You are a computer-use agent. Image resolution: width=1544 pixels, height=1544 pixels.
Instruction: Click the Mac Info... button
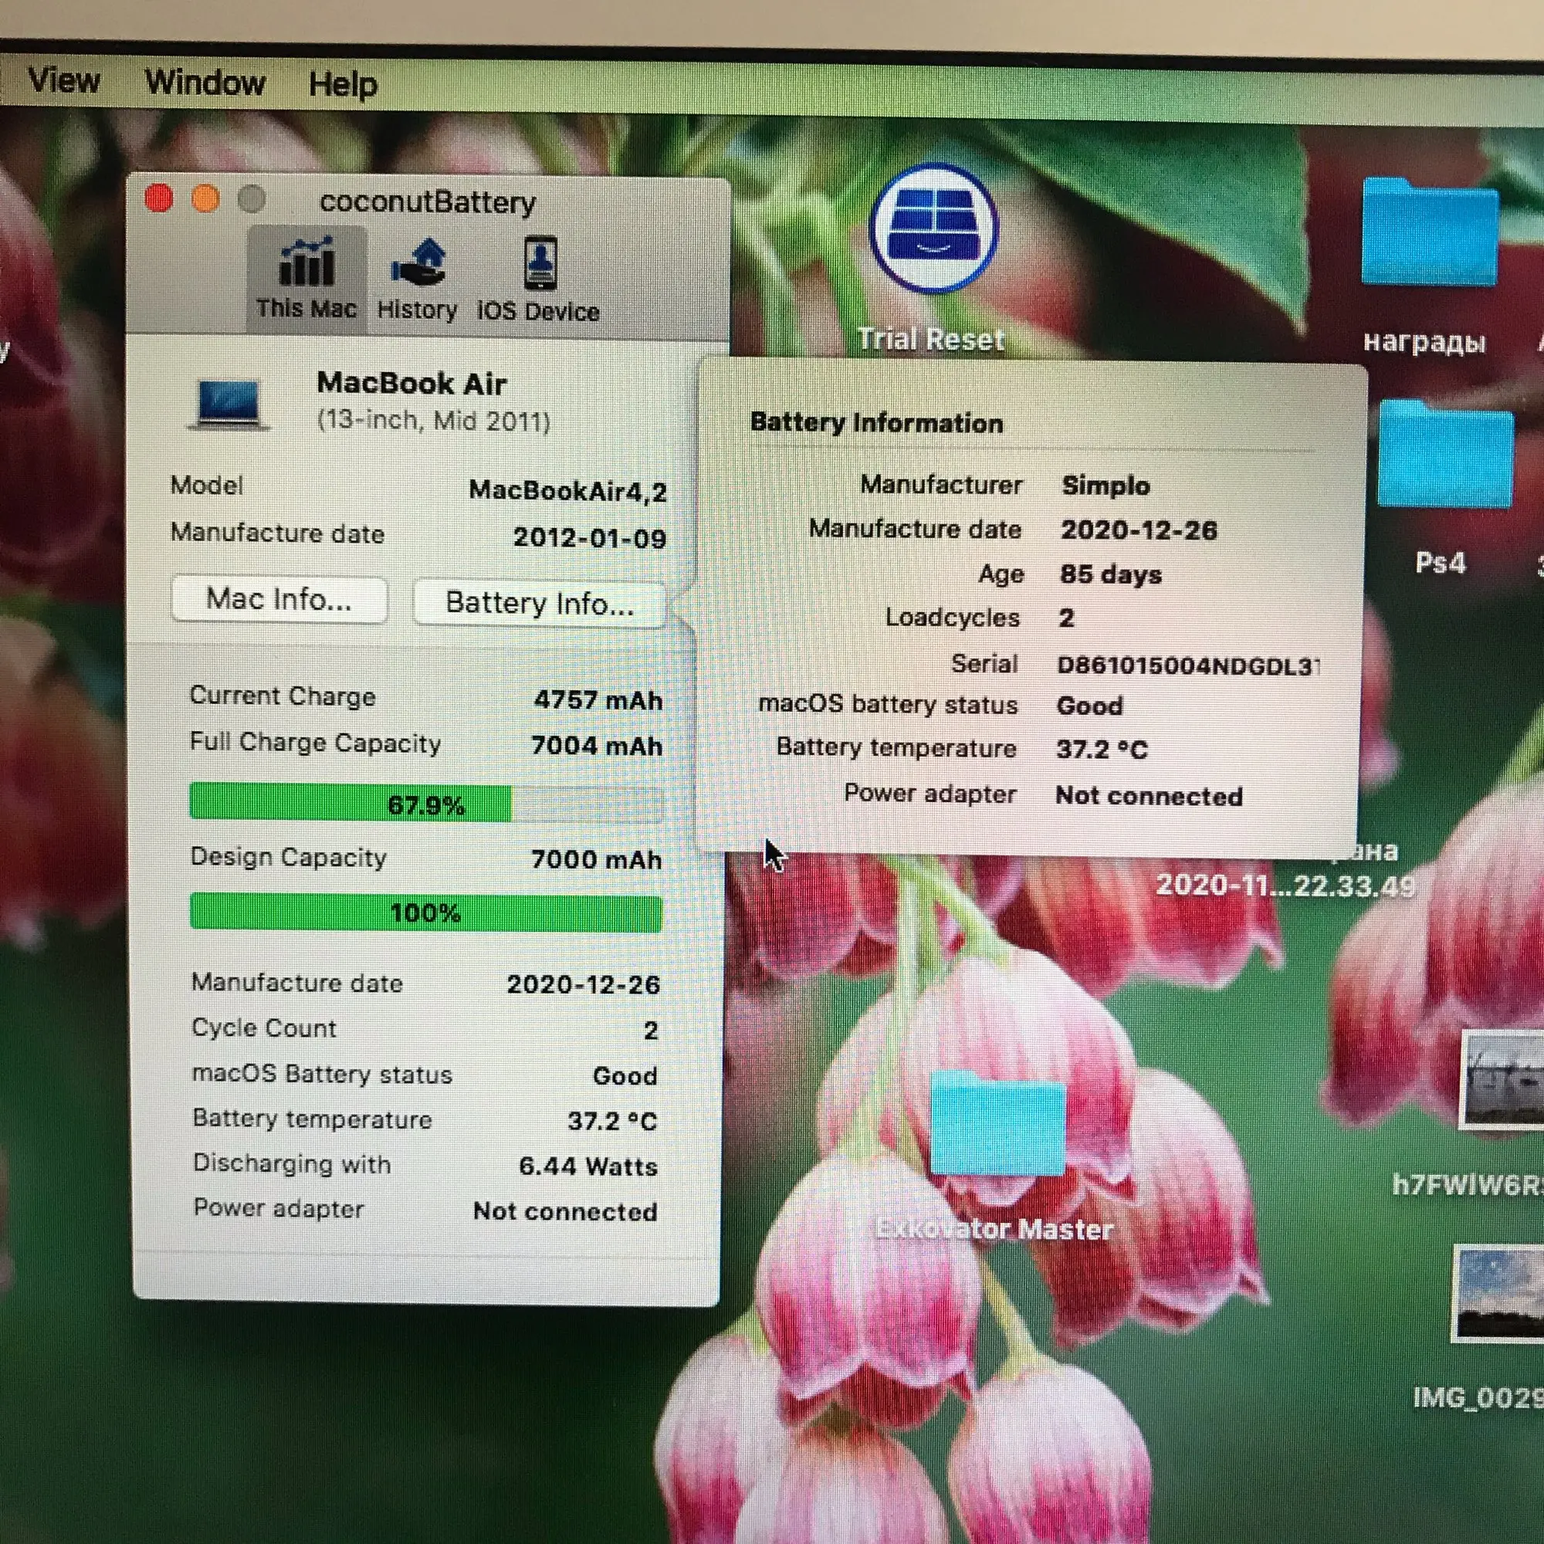tap(279, 599)
